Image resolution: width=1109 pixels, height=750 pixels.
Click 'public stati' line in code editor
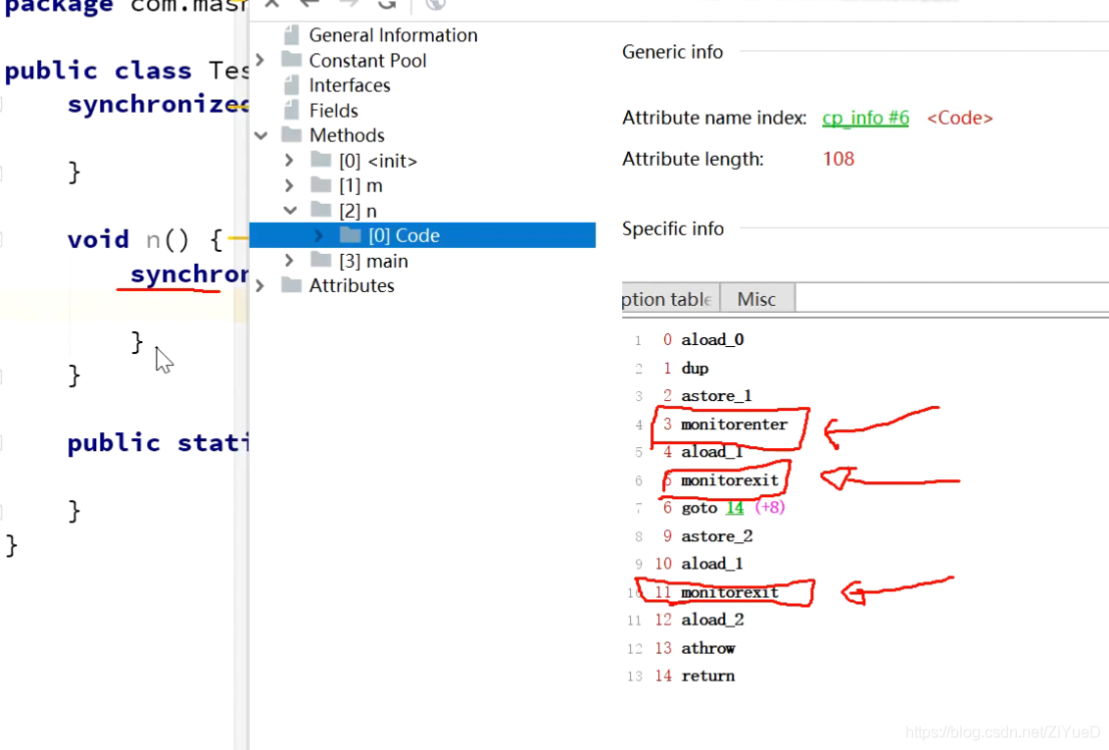click(x=158, y=443)
